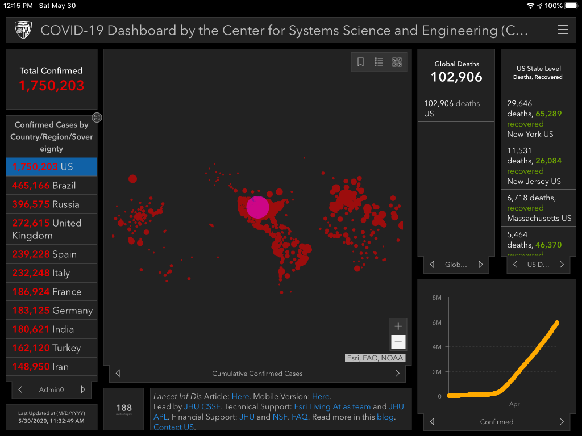Viewport: 582px width, 436px height.
Task: Show next map after Cumulative Confirmed Cases
Action: click(x=397, y=374)
